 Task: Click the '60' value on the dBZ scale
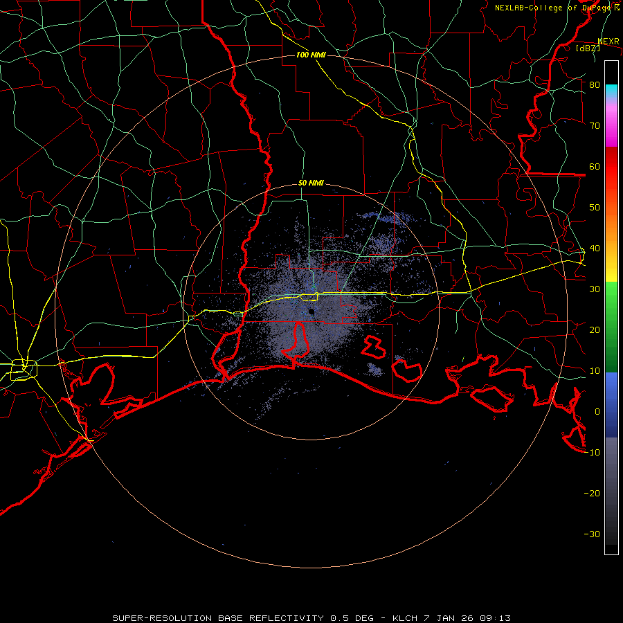tap(595, 167)
